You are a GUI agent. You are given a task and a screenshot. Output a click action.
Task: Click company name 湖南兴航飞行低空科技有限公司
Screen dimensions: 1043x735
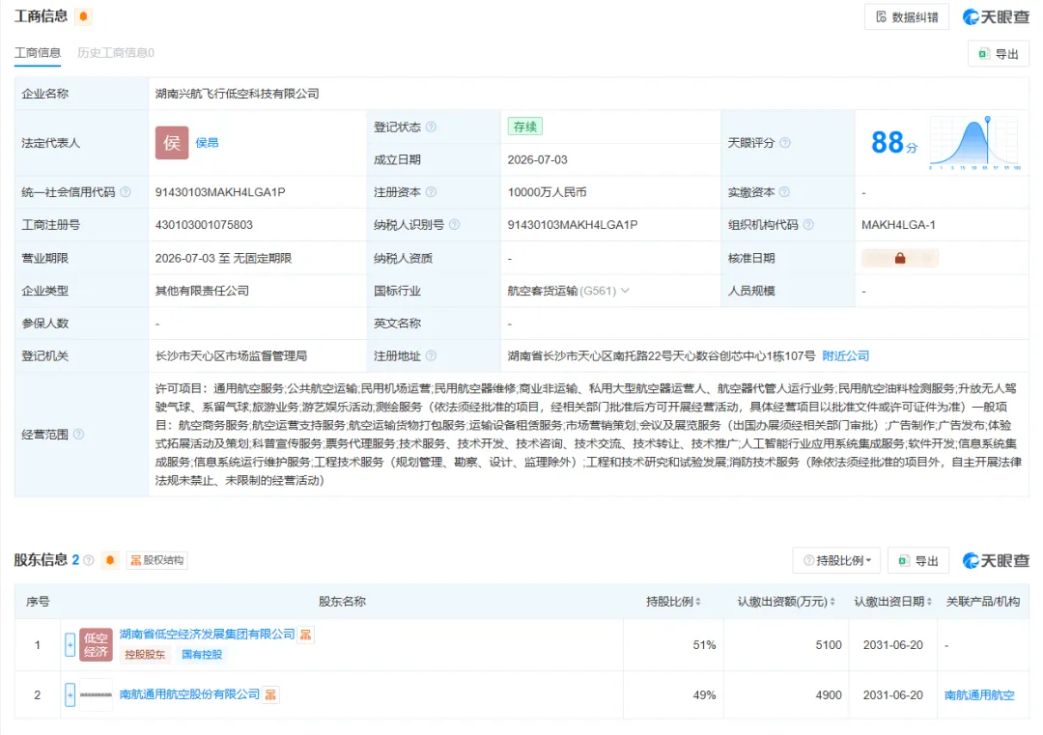[237, 94]
